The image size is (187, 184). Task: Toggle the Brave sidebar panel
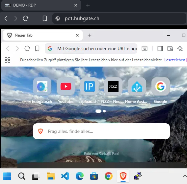click(160, 48)
